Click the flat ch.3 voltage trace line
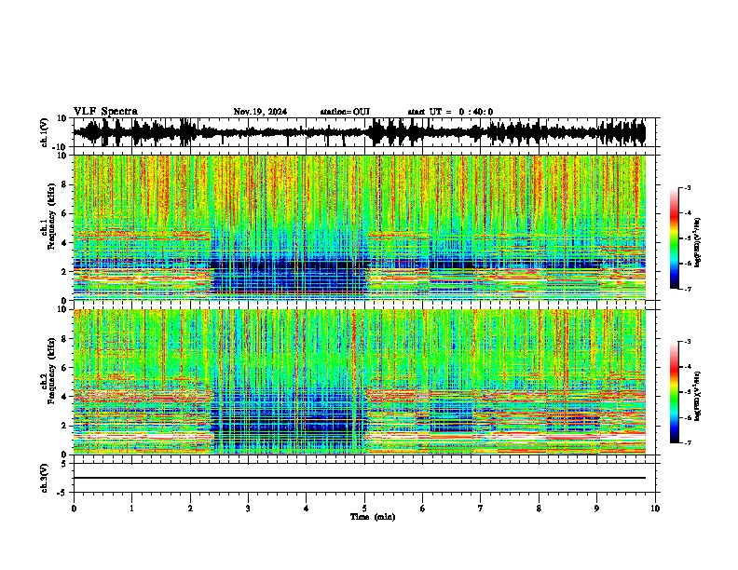 [360, 478]
